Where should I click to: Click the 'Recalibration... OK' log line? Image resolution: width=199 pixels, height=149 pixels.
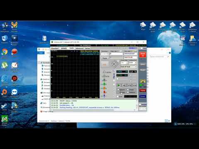click(67, 105)
